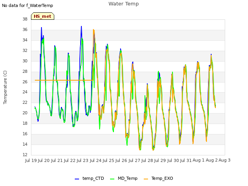Click the Temp_EXO legend entry
This screenshot has height=186, width=248.
pyautogui.click(x=158, y=178)
